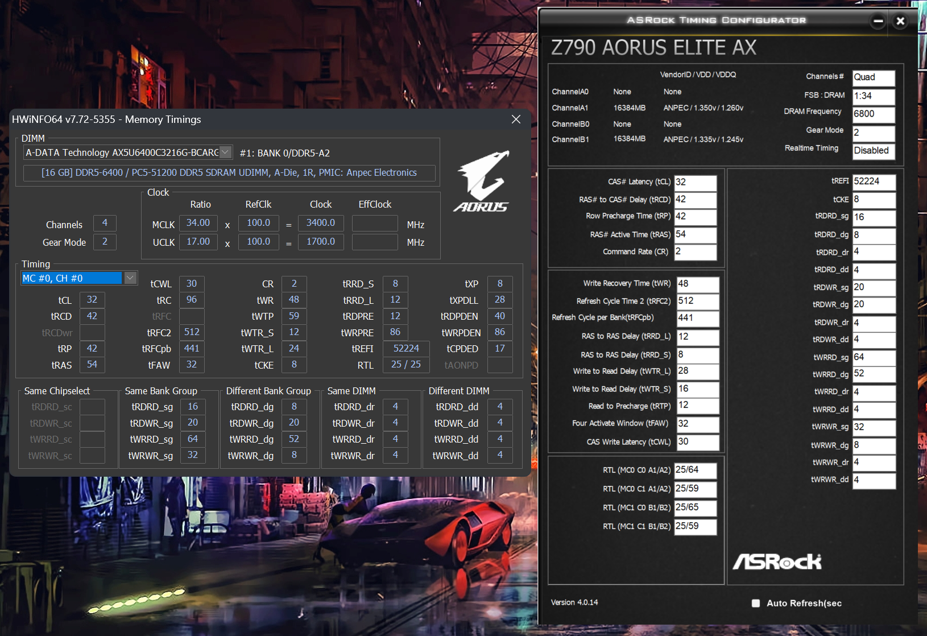This screenshot has width=927, height=636.
Task: Click the Refresh Cycle Time 2 (tRFC2) field
Action: [698, 302]
